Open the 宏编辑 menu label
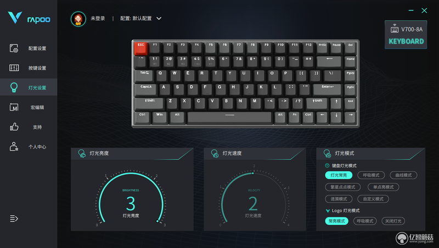 [37, 107]
